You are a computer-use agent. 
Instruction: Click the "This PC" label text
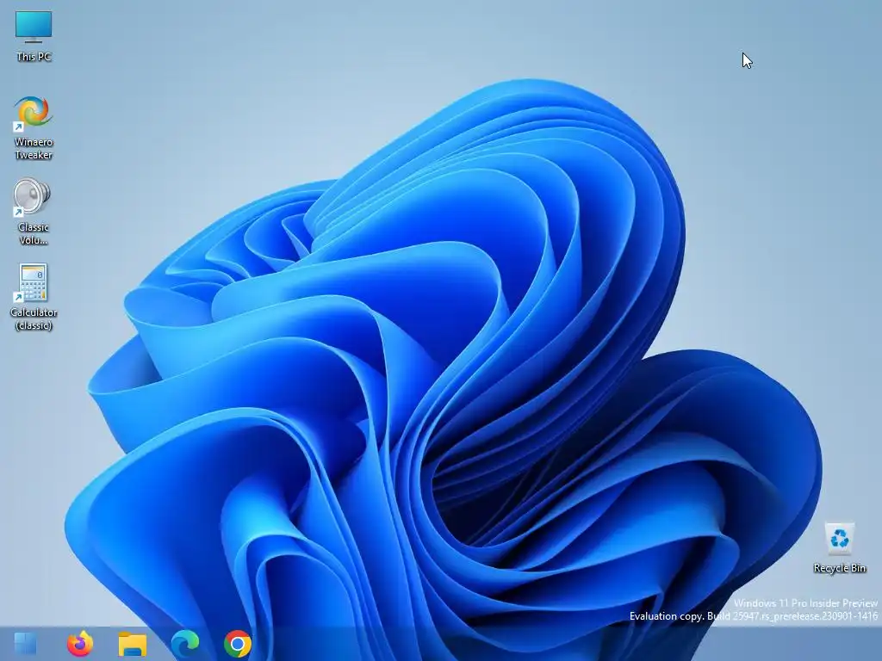(x=34, y=57)
